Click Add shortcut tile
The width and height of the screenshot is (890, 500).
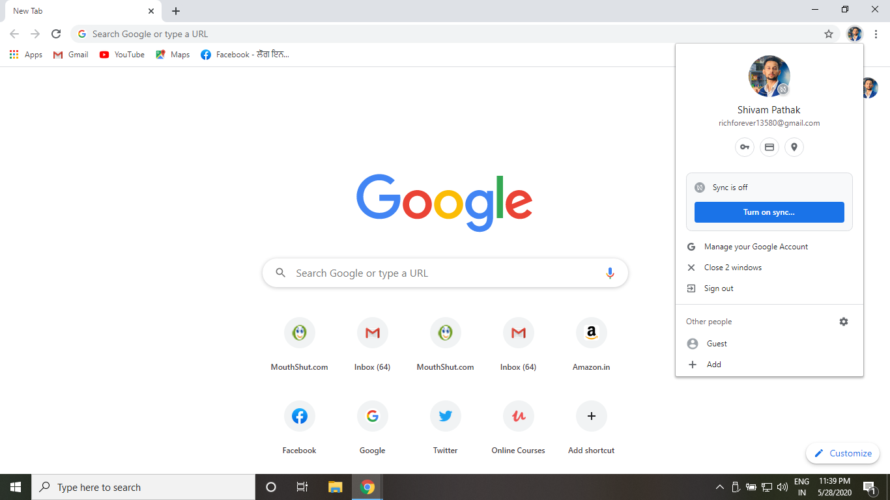point(592,428)
